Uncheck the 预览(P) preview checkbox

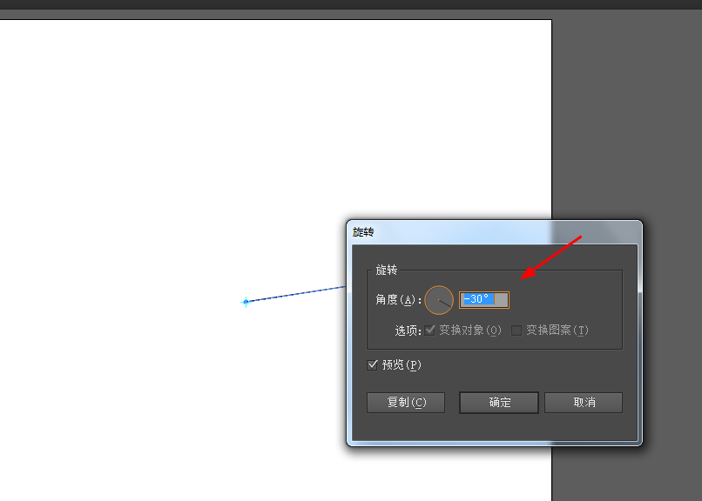pos(372,364)
